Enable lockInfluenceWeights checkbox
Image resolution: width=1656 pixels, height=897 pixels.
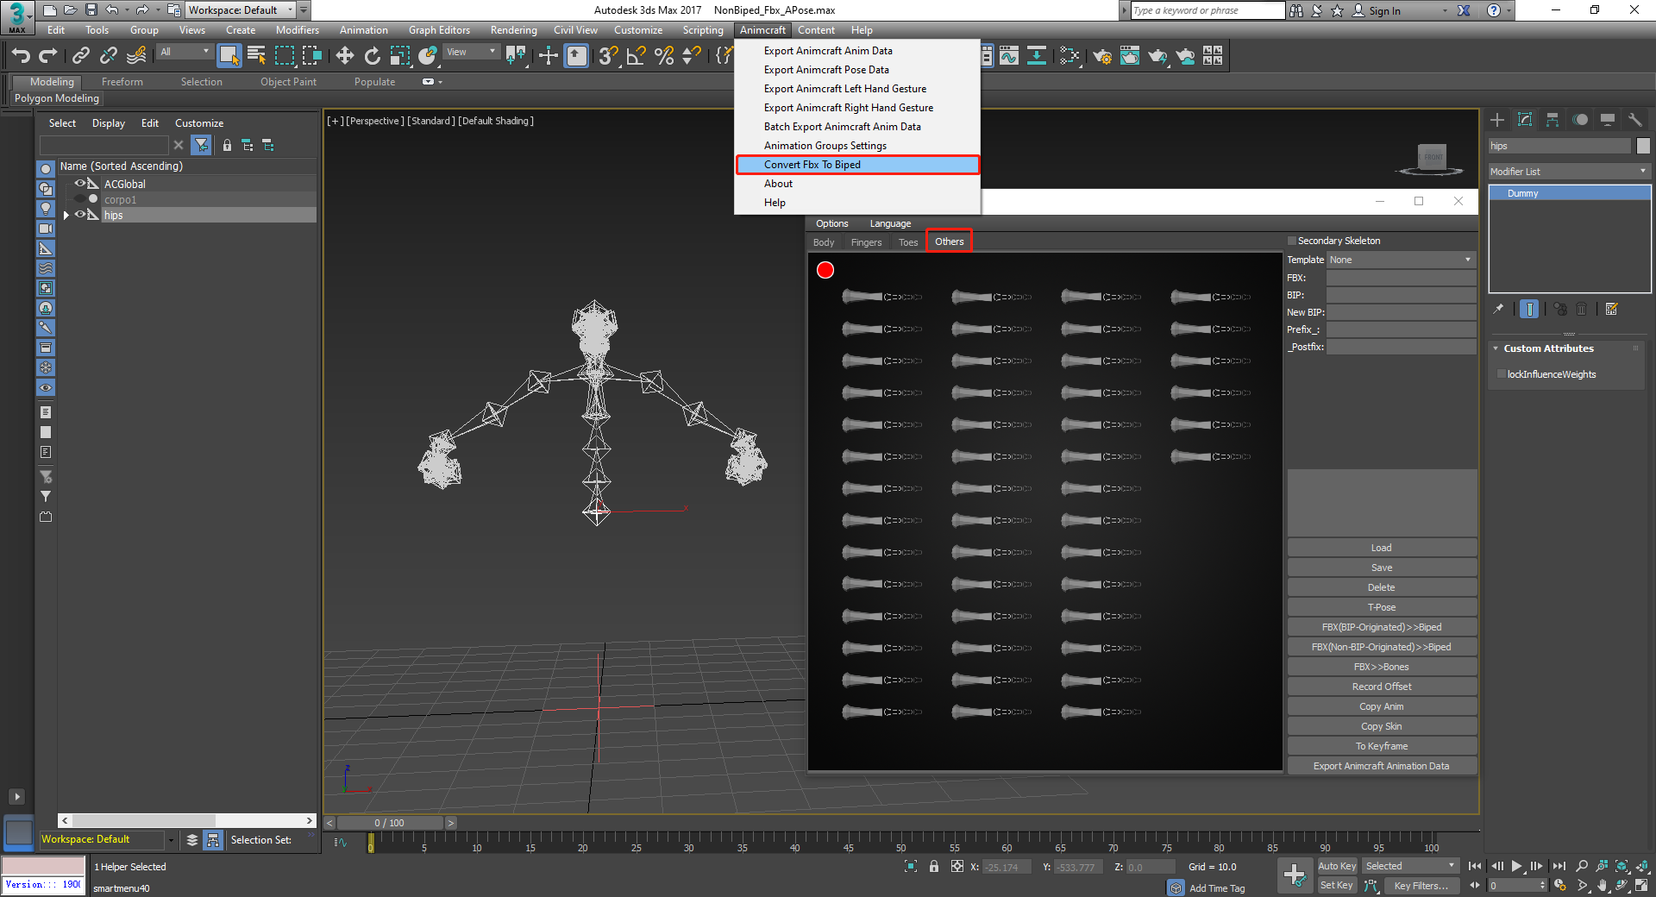1502,374
